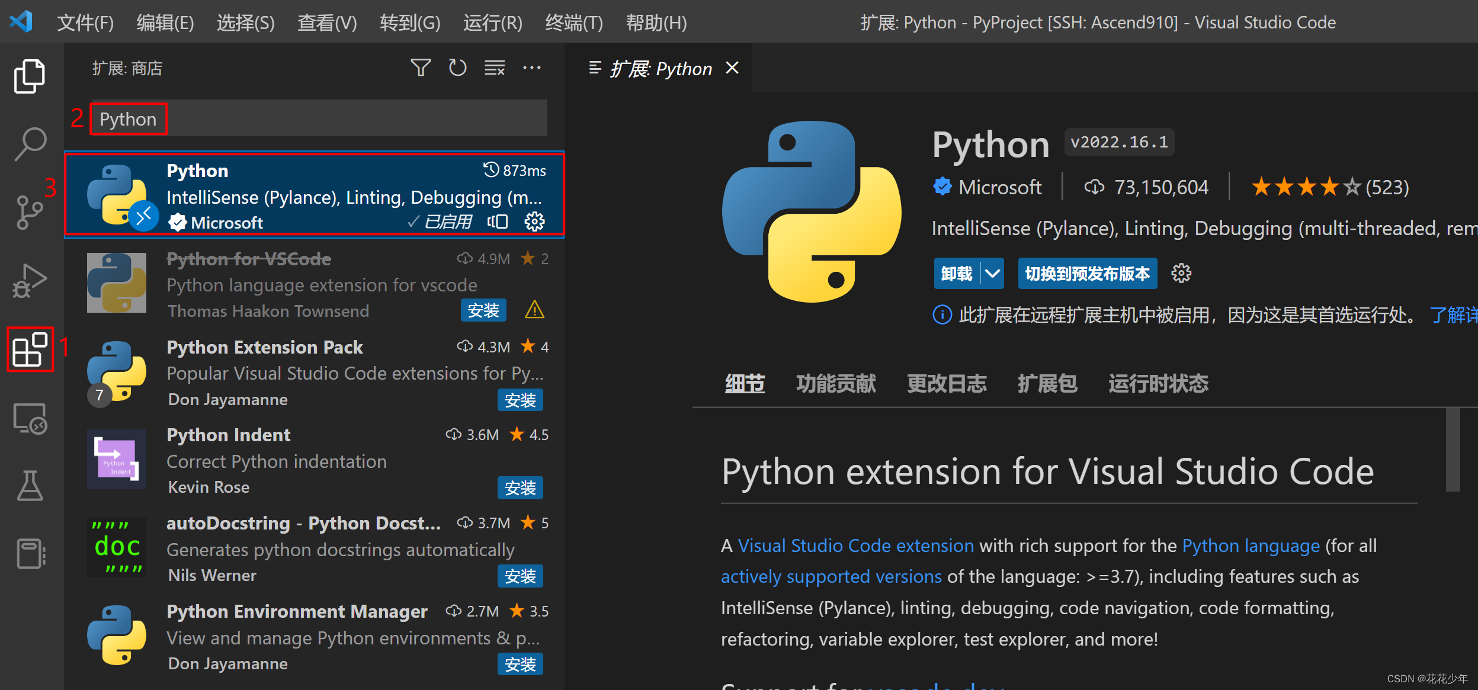Open the Remote Explorer view

(30, 418)
